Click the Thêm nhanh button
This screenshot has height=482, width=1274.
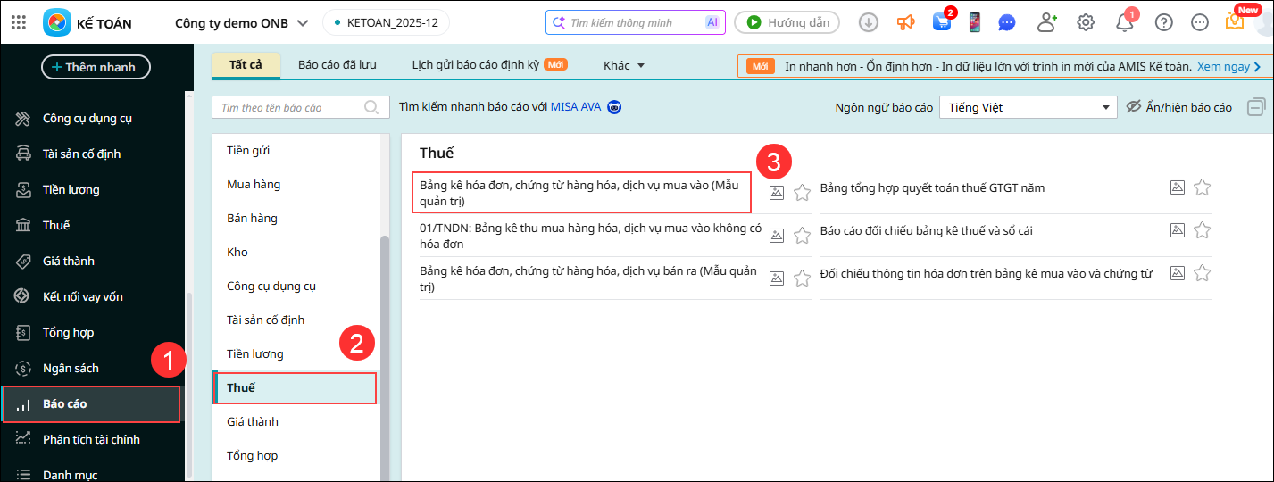coord(96,67)
